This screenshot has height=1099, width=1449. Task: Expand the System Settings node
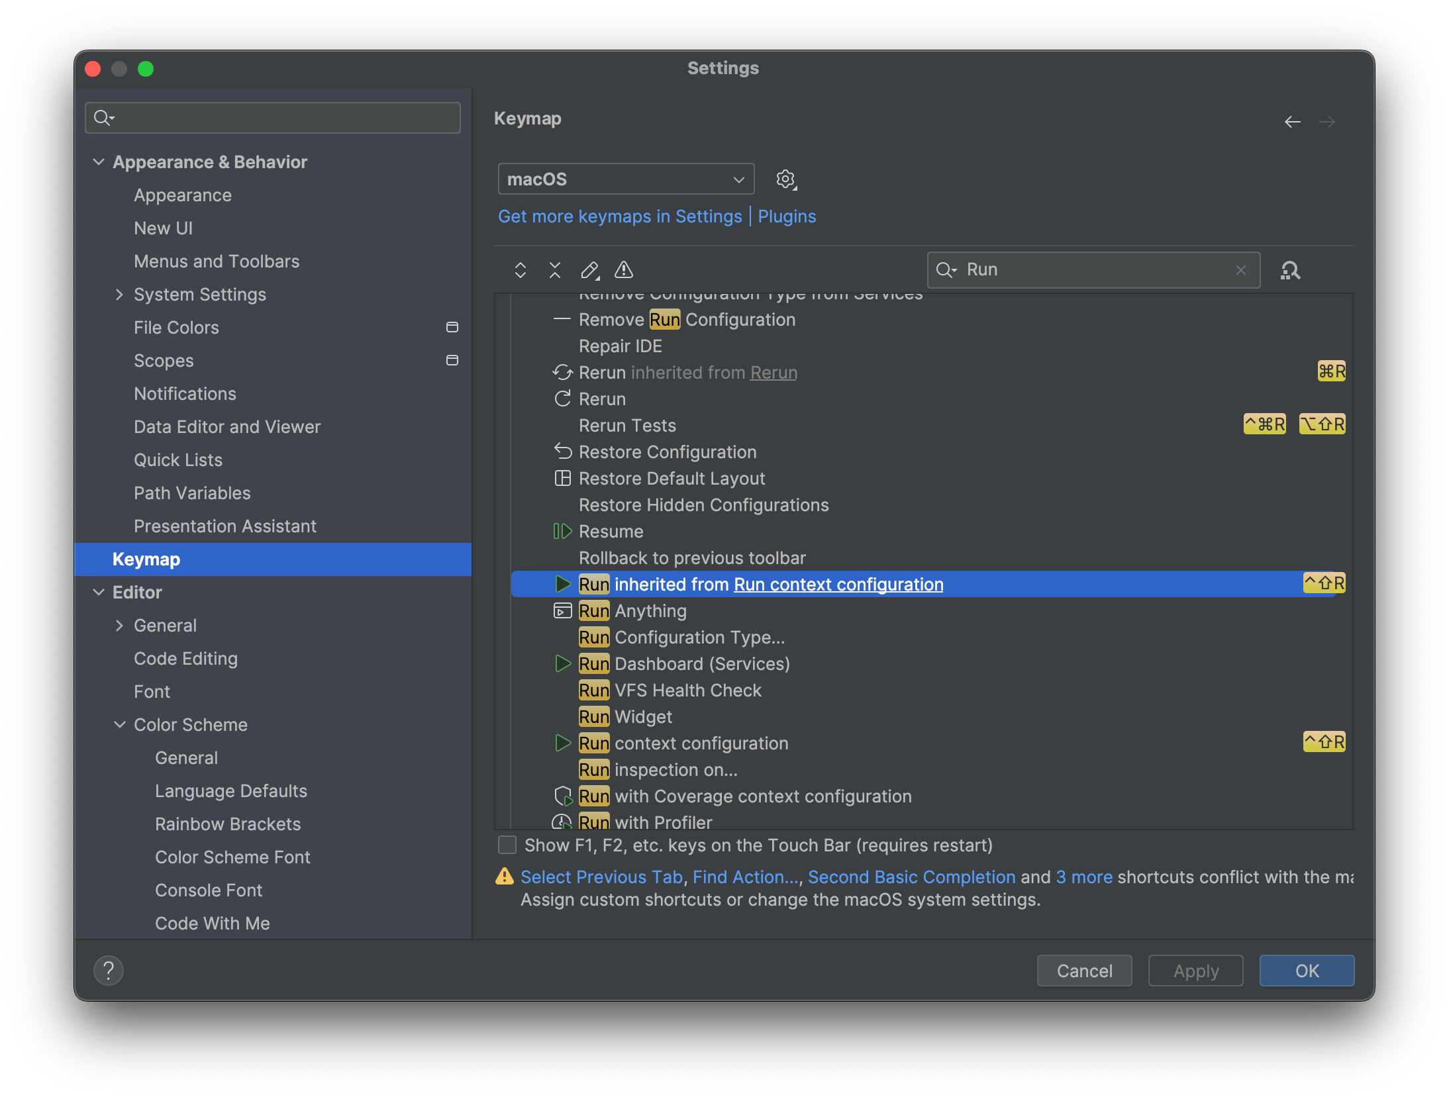[119, 295]
